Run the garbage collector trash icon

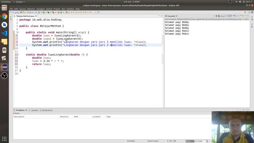[x=207, y=141]
